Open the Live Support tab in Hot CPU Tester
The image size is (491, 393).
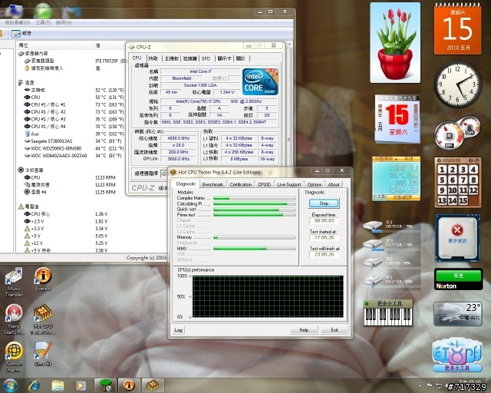(289, 184)
